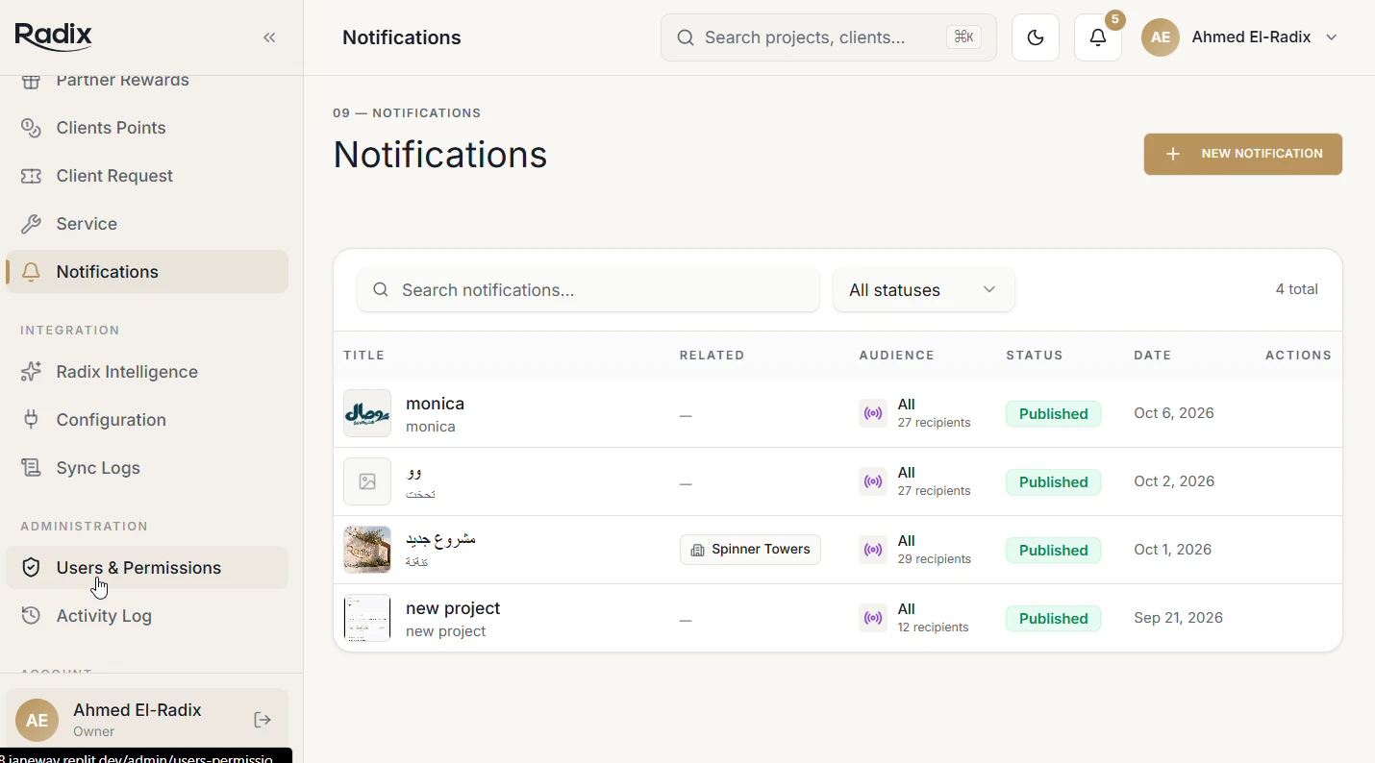This screenshot has width=1375, height=763.
Task: Click the log out icon in sidebar footer
Action: pyautogui.click(x=262, y=720)
